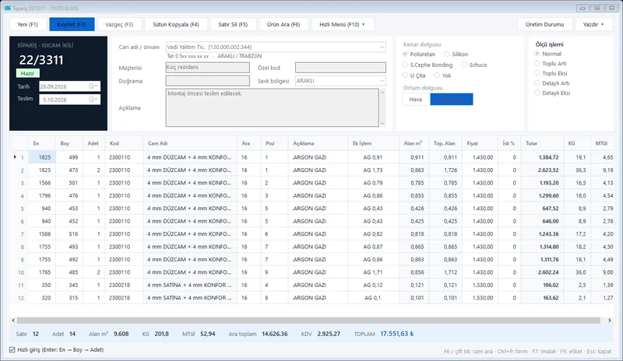
Task: Select Hava as ortam dolgusu
Action: (416, 100)
